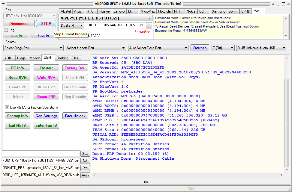
Task: Select the Var tab
Action: (x=258, y=11)
